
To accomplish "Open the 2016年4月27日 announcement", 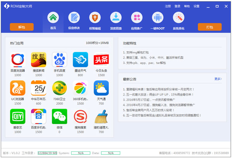I will tap(159, 105).
